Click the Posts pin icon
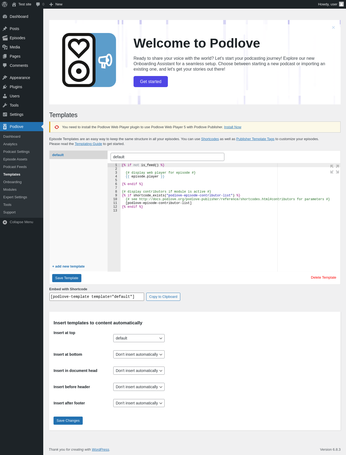 [5, 29]
